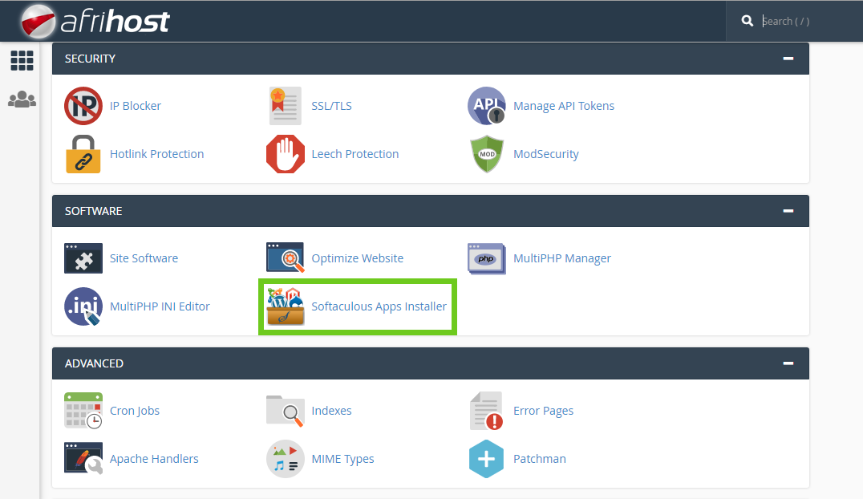The image size is (863, 499).
Task: Open the Cron Jobs calendar icon
Action: (83, 411)
